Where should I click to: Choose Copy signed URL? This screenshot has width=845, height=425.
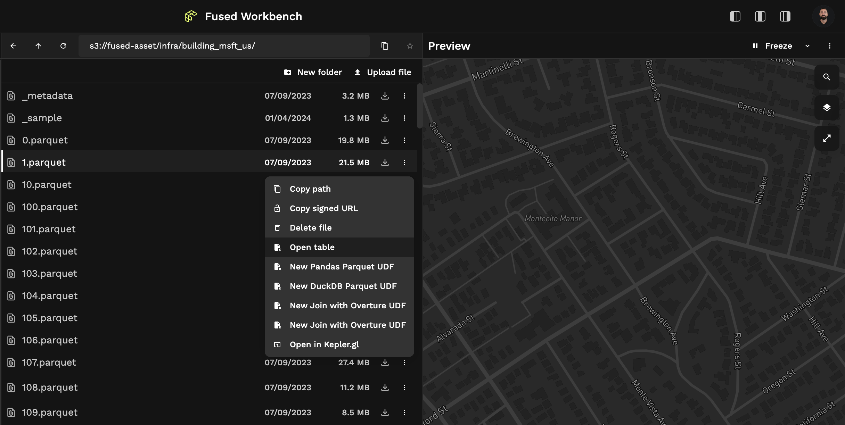coord(339,208)
